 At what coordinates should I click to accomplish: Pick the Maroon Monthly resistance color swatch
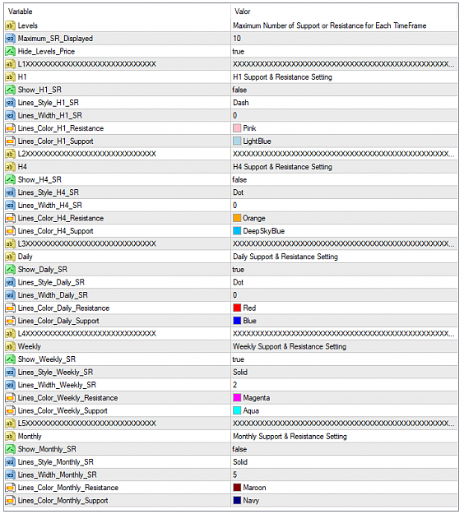point(237,488)
